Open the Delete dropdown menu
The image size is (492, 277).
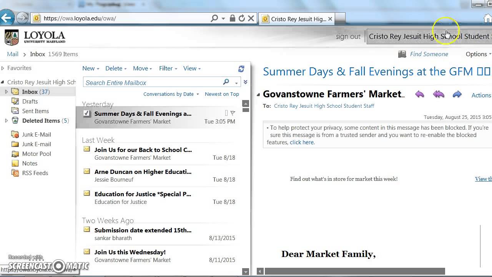[116, 68]
